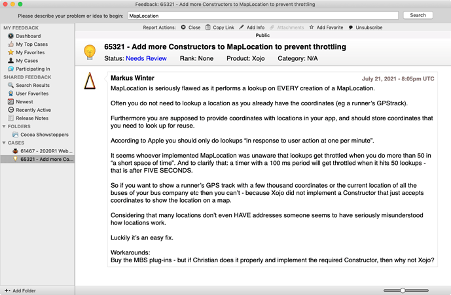Image resolution: width=451 pixels, height=295 pixels.
Task: Open Release Notes document icon
Action: 10,118
